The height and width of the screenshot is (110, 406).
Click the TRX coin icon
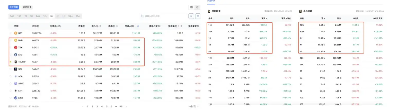point(15,48)
